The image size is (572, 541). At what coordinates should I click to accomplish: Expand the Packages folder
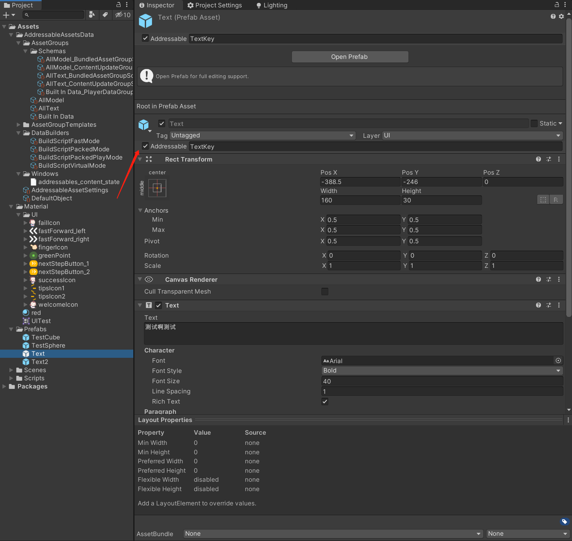[4, 386]
